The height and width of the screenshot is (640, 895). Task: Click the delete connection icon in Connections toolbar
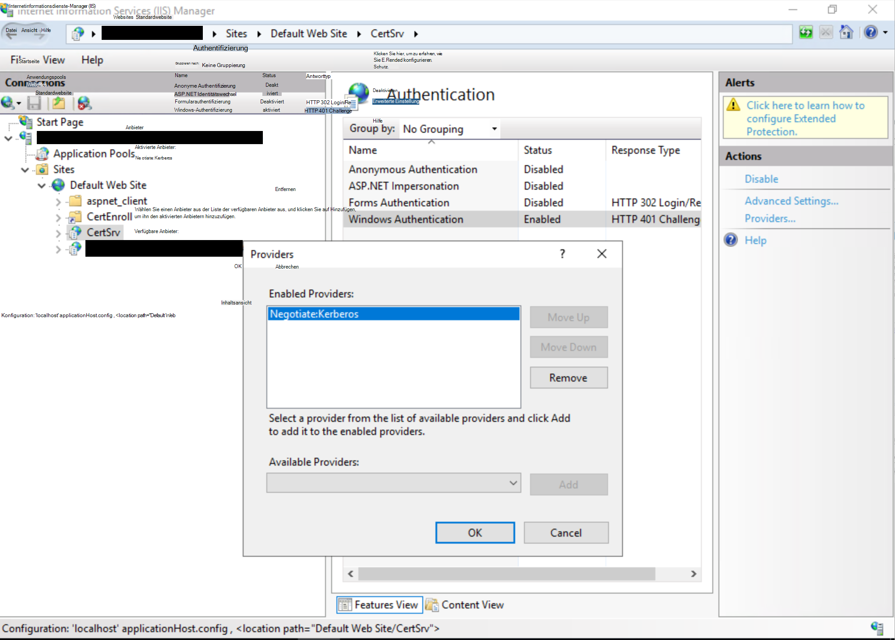point(84,103)
